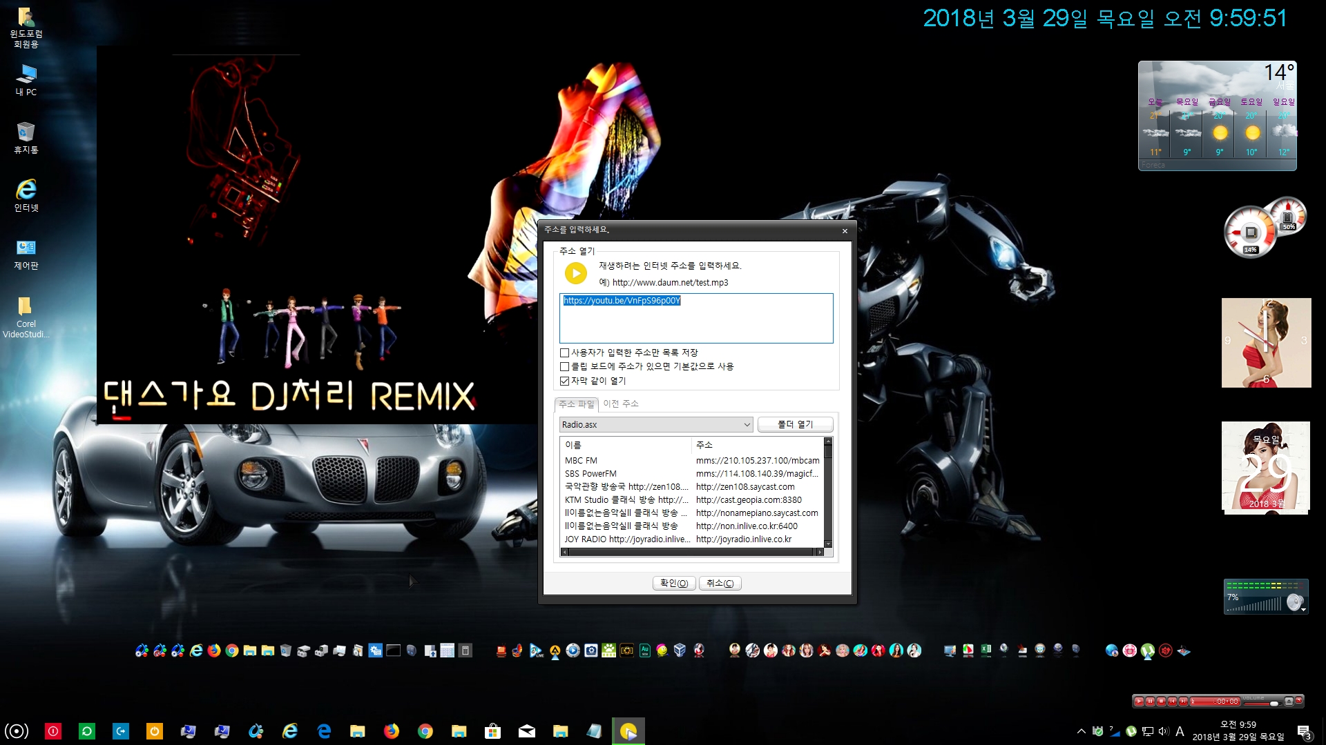Screen dimensions: 1326x745
Task: Pause on the mini player widget
Action: pyautogui.click(x=1150, y=702)
